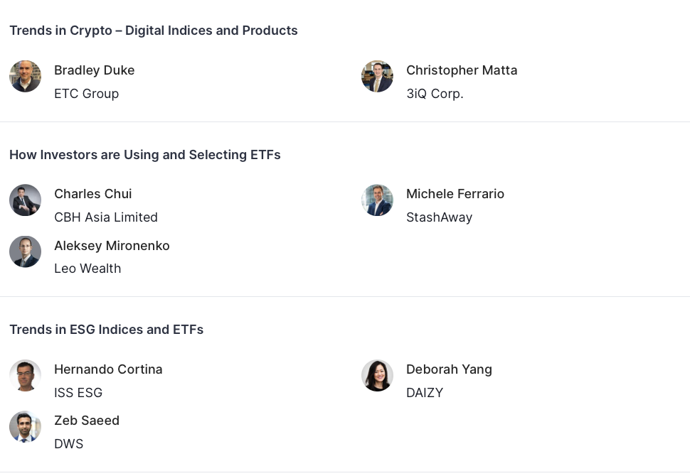Click the Trends in Crypto session title
690x476 pixels.
click(153, 31)
